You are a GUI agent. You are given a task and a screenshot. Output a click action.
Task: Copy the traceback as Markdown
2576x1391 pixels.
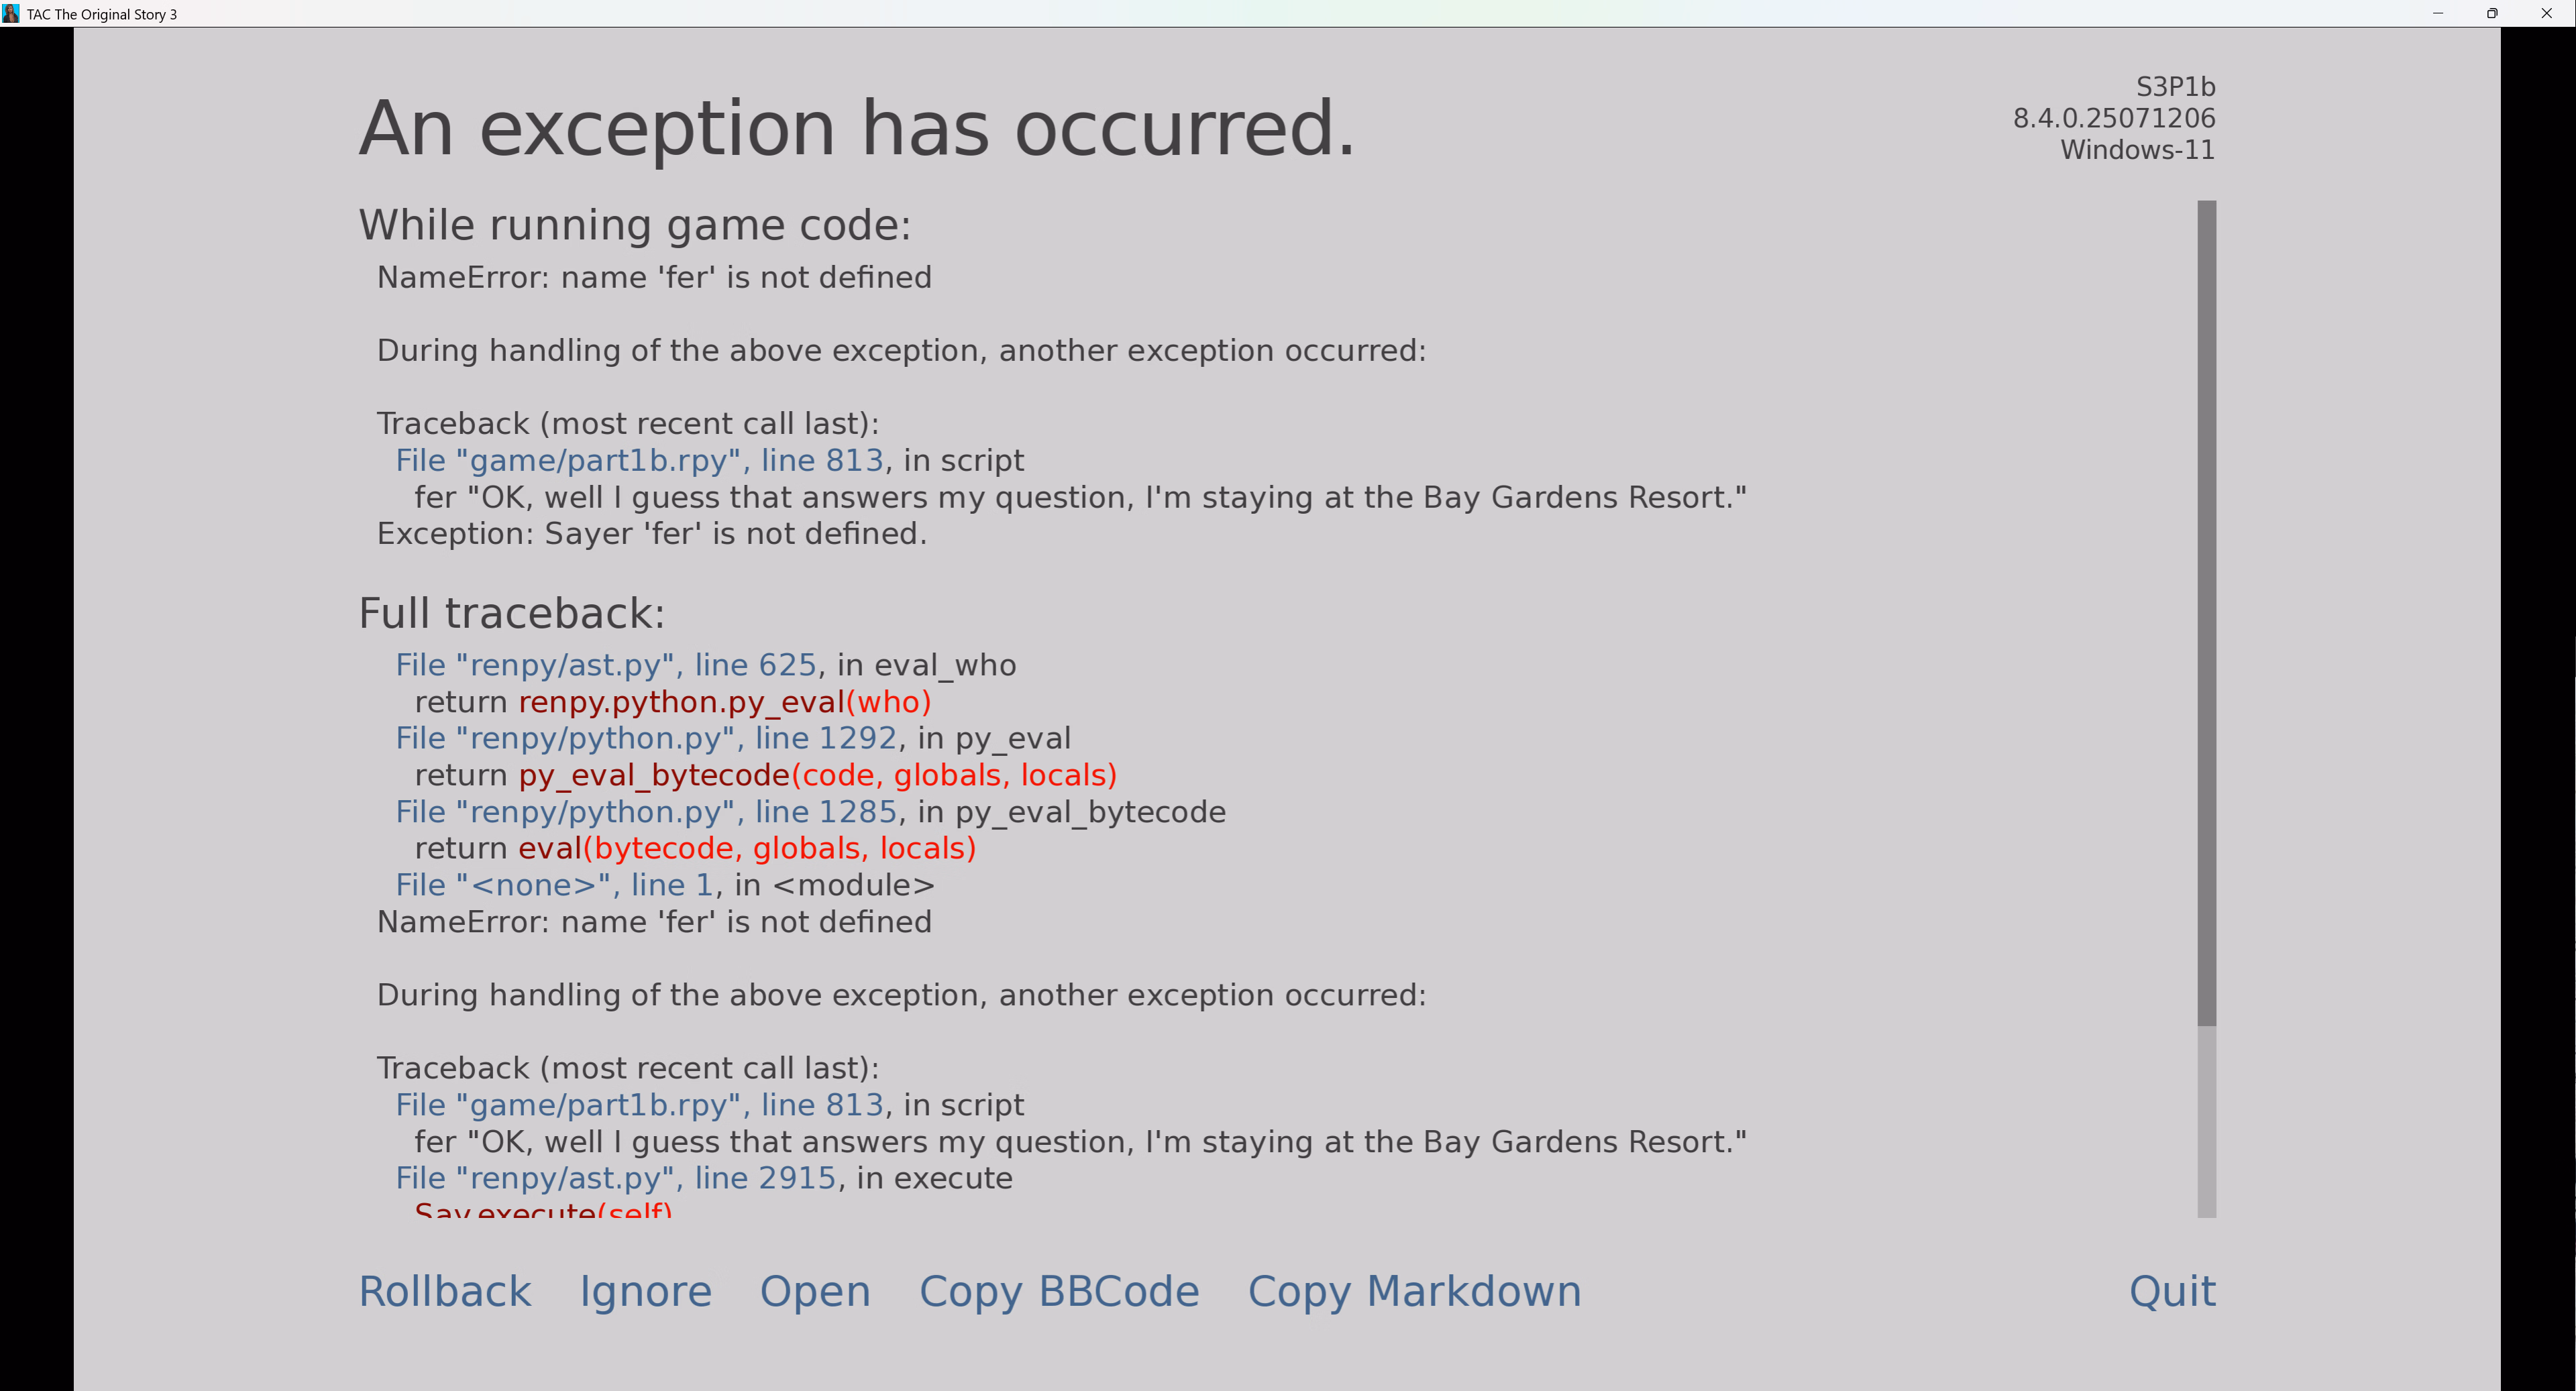point(1414,1291)
